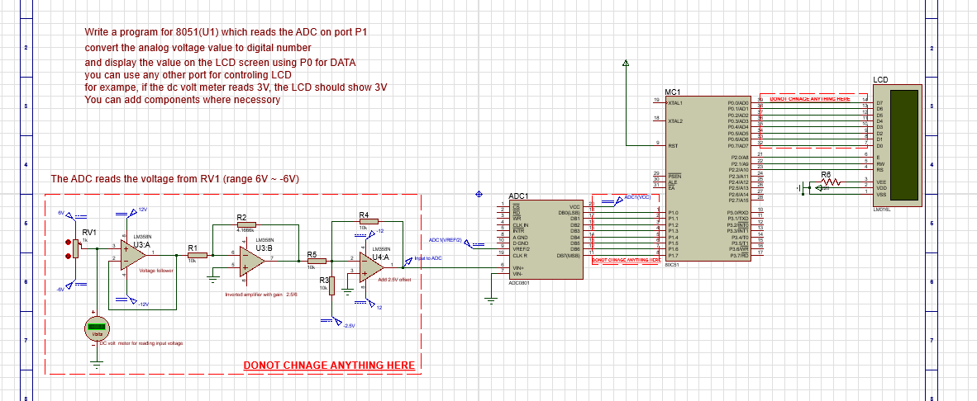
Task: Select the DC voltmeter instrument
Action: tap(97, 328)
